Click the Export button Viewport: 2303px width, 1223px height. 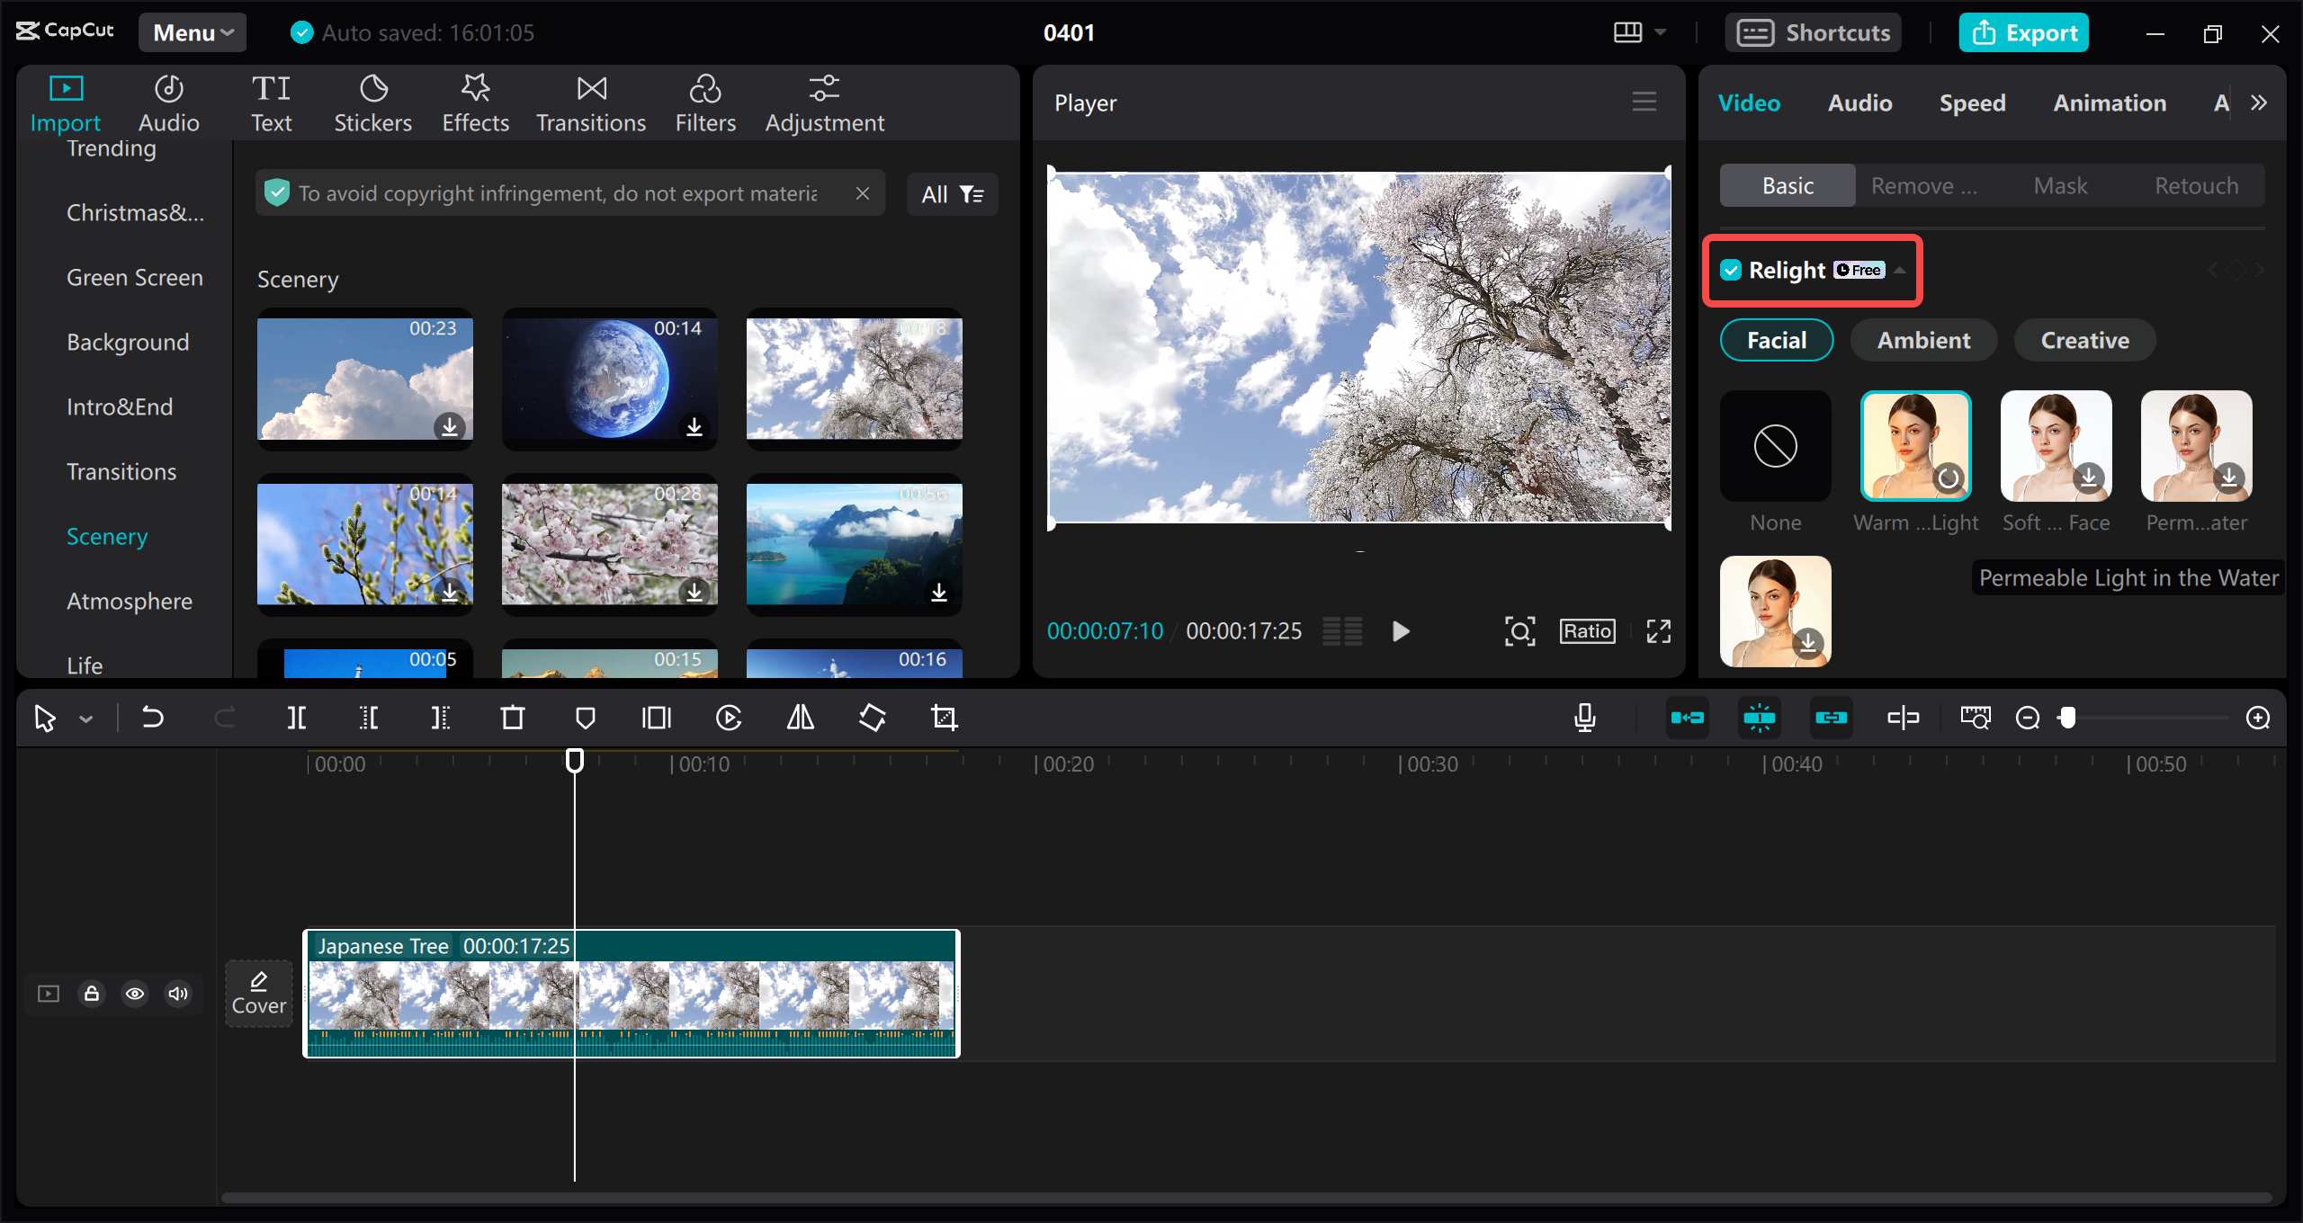click(2023, 32)
